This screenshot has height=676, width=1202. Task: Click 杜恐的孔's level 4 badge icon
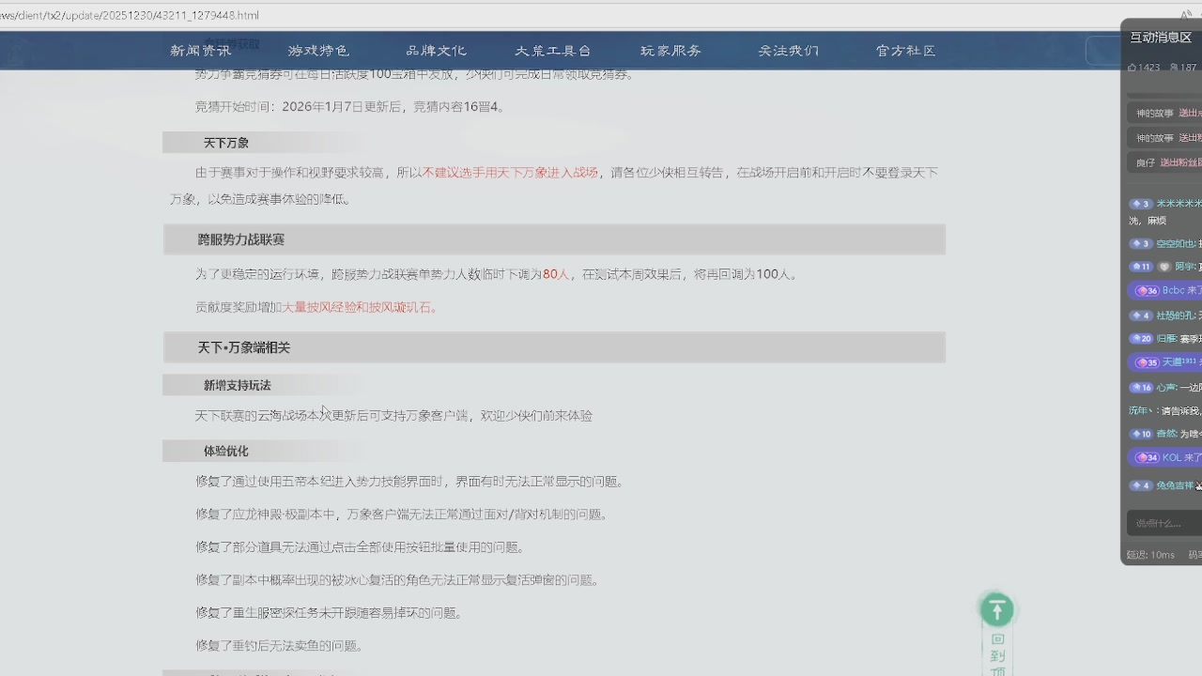[x=1139, y=315]
